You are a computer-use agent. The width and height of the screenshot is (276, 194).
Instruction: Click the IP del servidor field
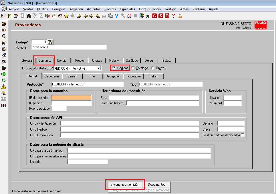(71, 98)
